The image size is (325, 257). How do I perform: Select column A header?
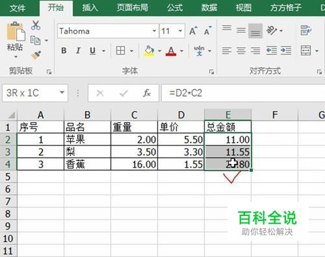point(40,115)
